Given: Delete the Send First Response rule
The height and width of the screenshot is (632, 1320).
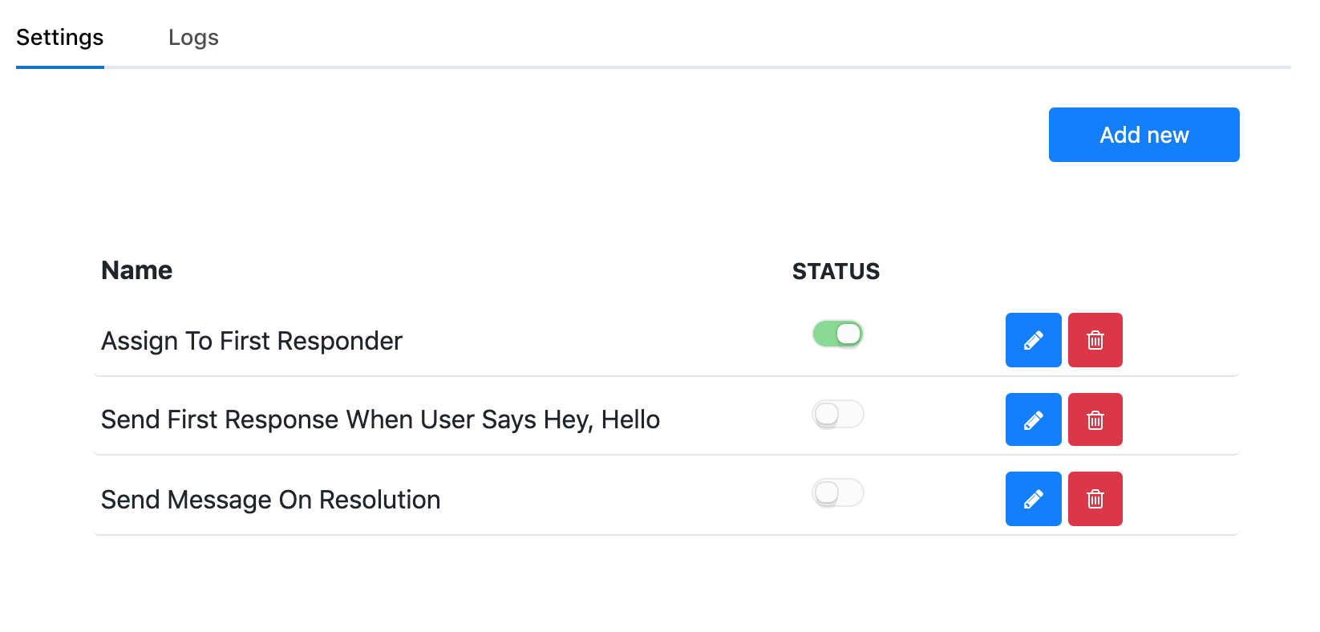Looking at the screenshot, I should 1095,419.
